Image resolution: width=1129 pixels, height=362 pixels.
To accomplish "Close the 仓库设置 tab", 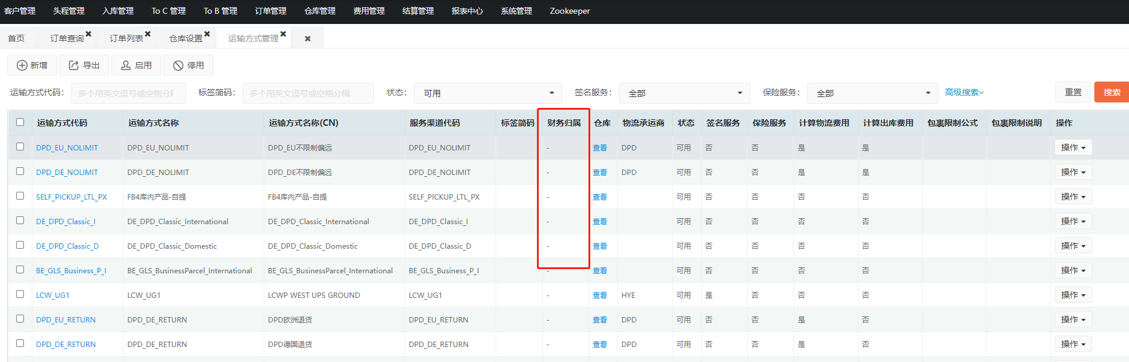I will click(x=207, y=34).
